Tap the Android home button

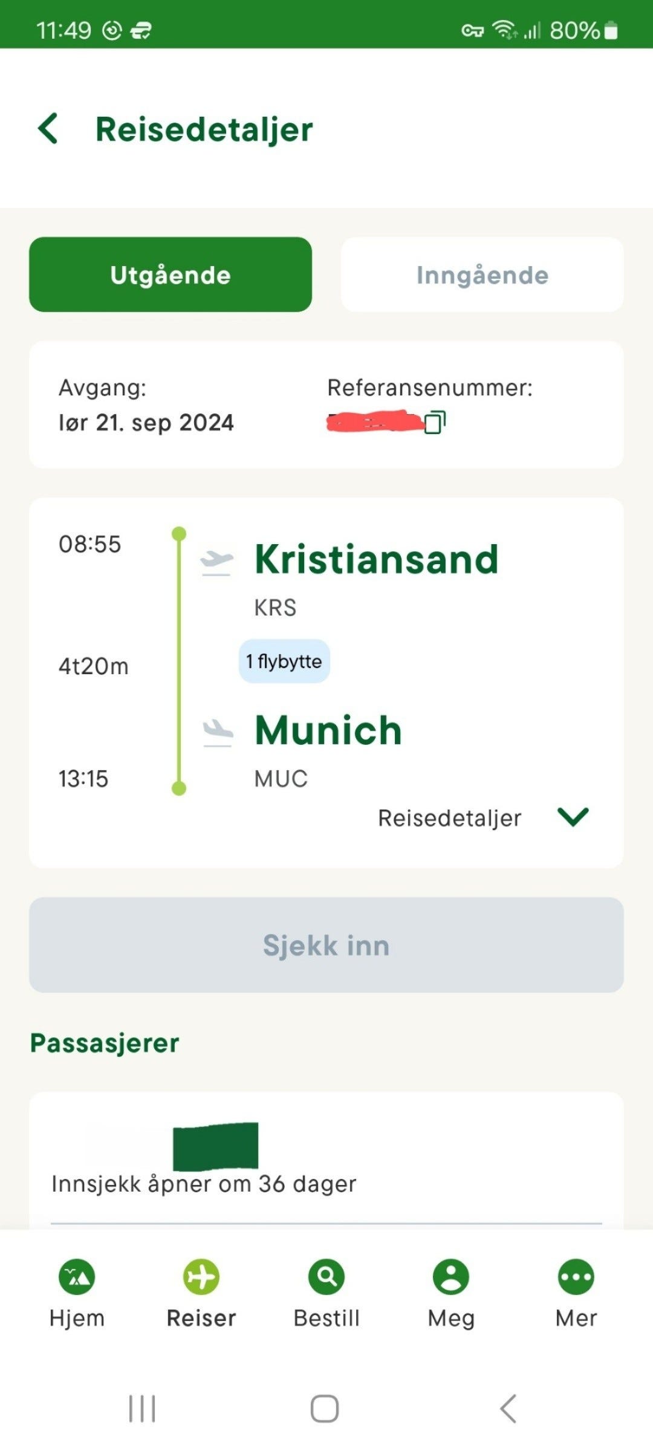(325, 1409)
